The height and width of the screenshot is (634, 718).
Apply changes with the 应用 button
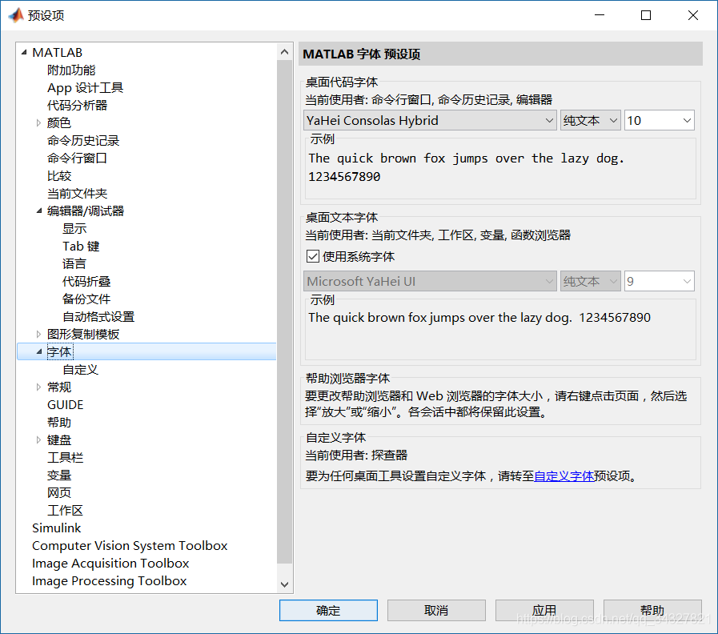coord(544,610)
